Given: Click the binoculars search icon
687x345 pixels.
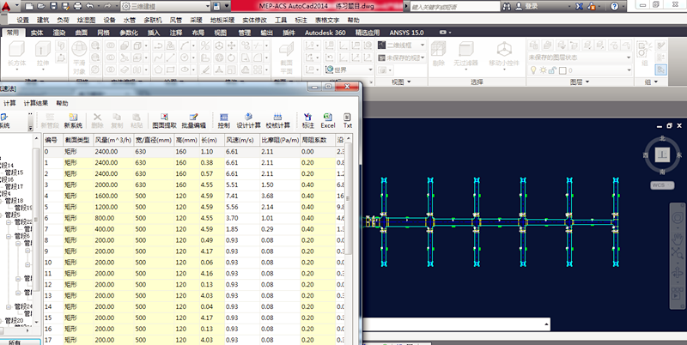Looking at the screenshot, I should (507, 6).
